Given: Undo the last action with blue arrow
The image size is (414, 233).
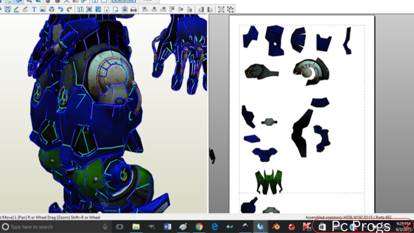Looking at the screenshot, I should point(61,10).
